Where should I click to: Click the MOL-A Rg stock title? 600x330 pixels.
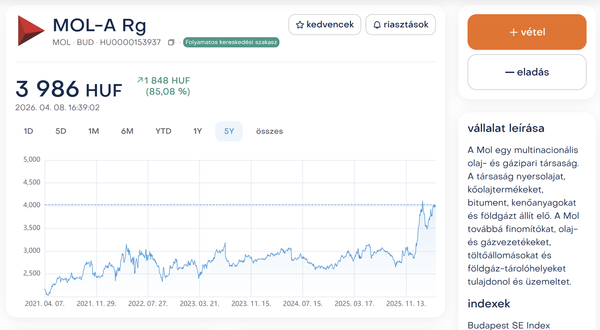click(x=100, y=26)
